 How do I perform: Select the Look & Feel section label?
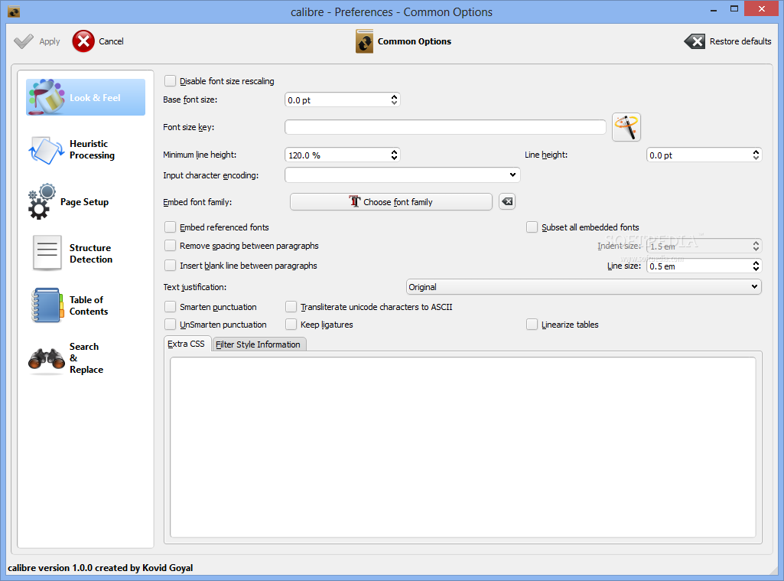coord(95,97)
